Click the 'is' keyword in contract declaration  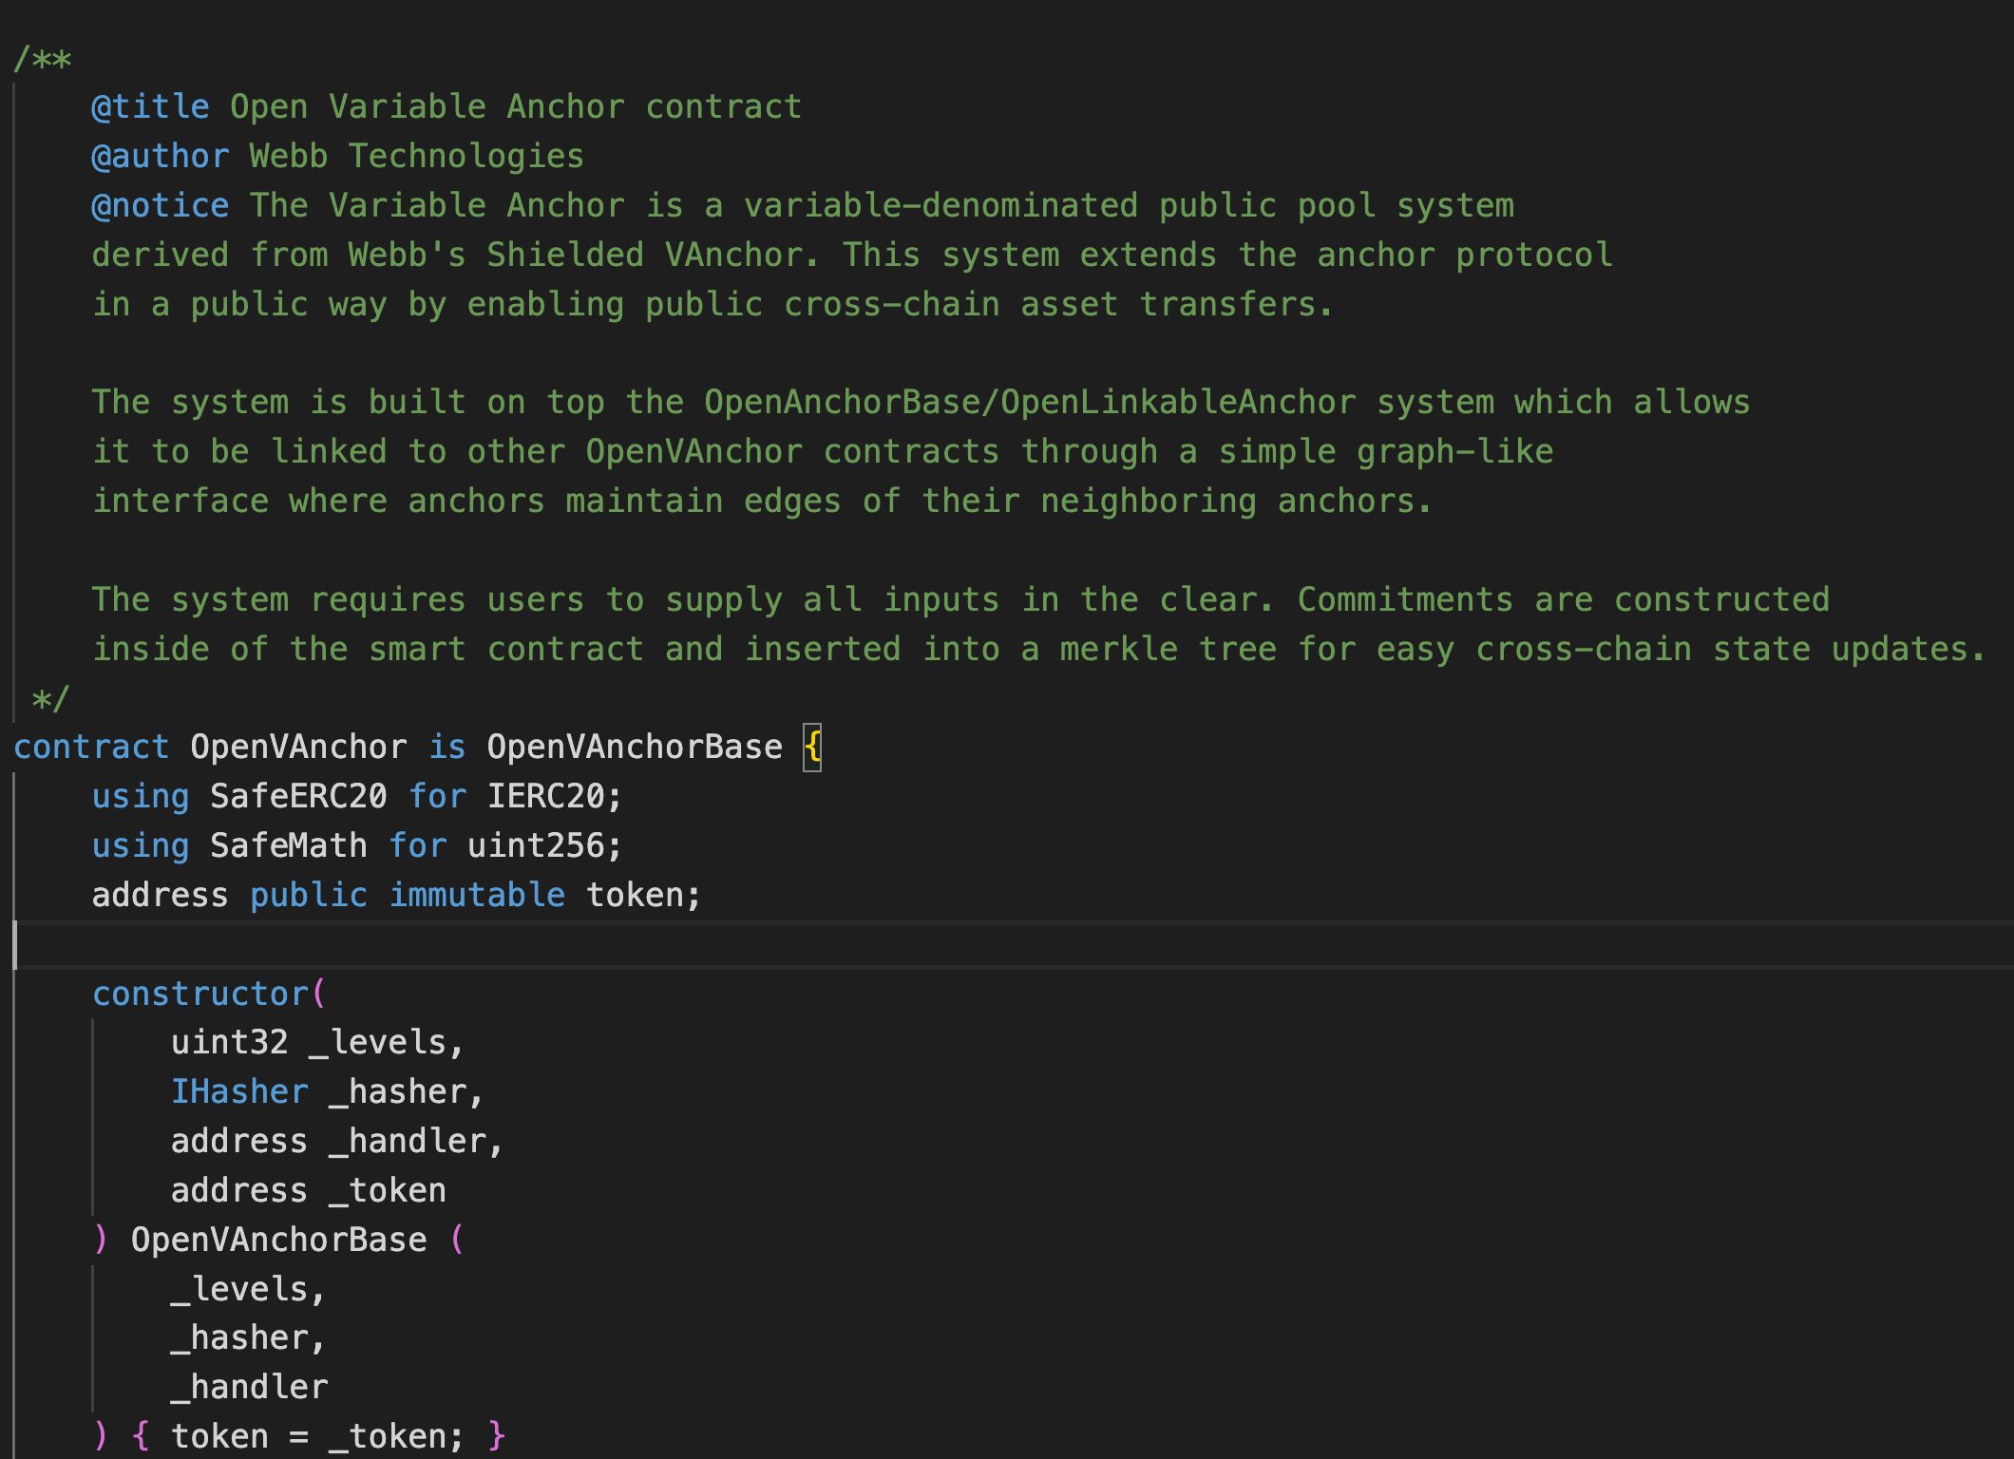pos(447,747)
